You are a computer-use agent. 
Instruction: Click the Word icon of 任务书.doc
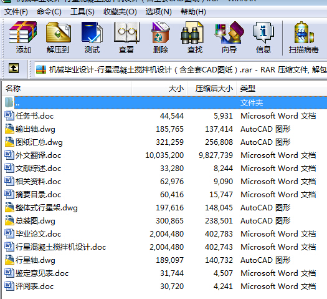click(9, 115)
